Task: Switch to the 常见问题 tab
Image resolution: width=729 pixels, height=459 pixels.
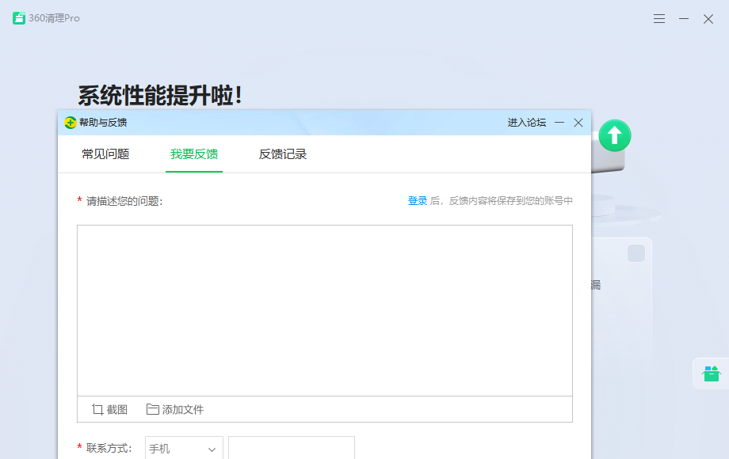Action: 105,154
